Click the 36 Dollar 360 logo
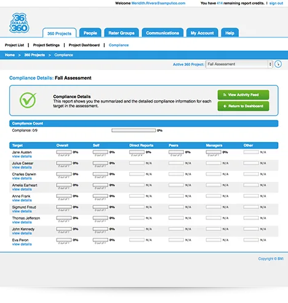 [19, 23]
